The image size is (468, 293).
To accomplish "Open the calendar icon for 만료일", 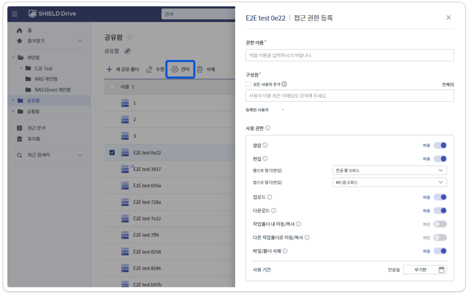I will [x=441, y=270].
